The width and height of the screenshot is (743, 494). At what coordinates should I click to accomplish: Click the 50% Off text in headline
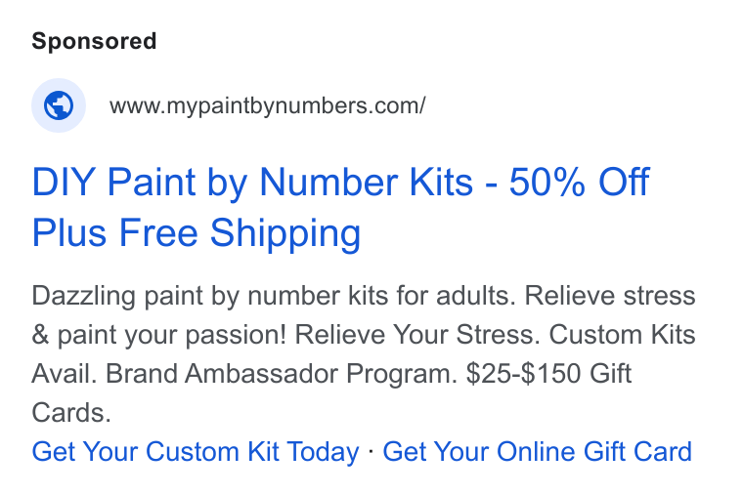pyautogui.click(x=579, y=182)
